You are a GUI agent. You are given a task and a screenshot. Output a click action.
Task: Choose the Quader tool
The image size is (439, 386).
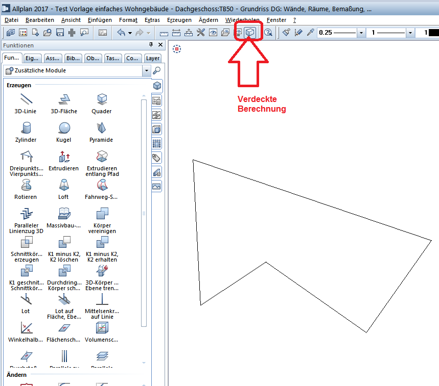(102, 99)
